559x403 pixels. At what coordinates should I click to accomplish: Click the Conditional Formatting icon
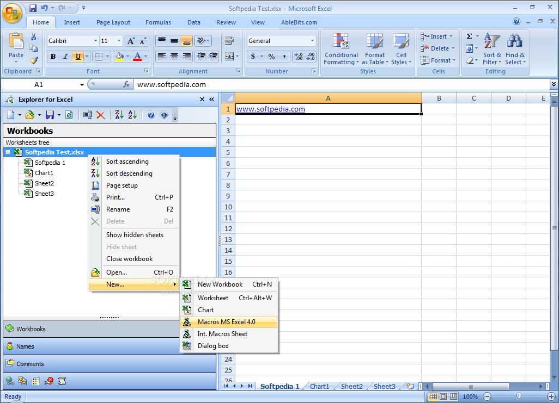pos(341,40)
